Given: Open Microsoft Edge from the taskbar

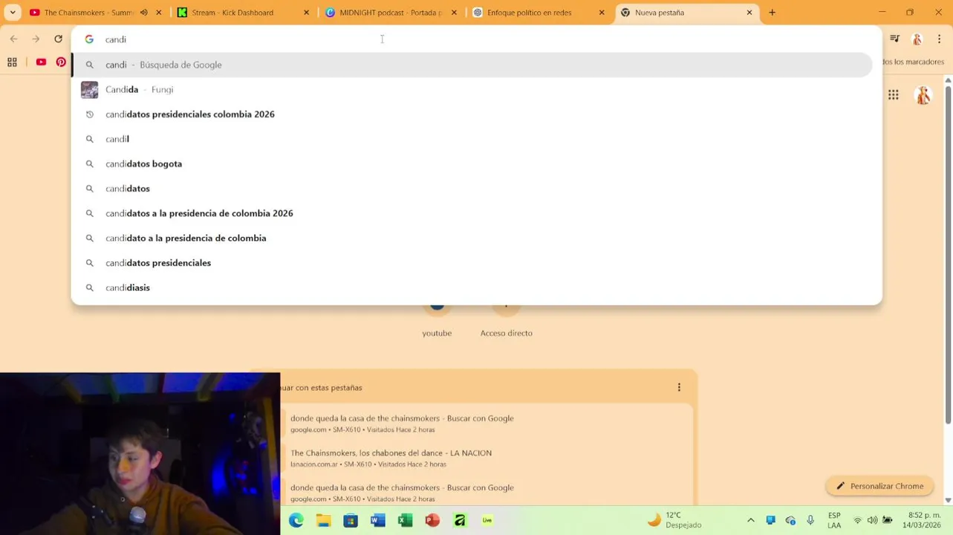Looking at the screenshot, I should 296,520.
